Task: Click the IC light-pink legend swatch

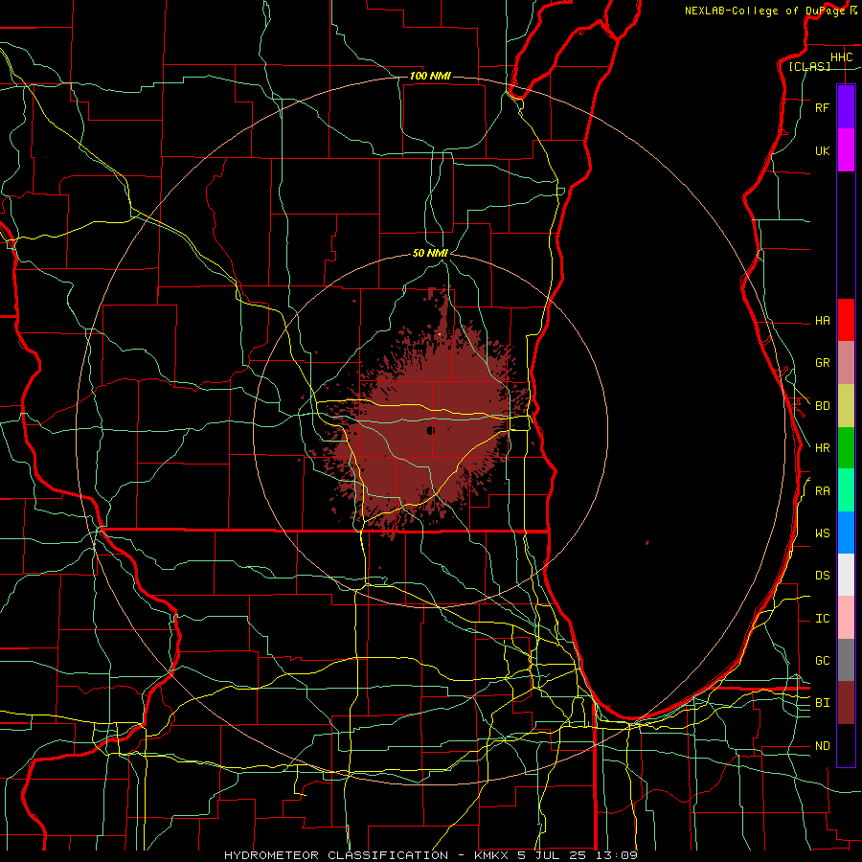Action: tap(846, 618)
